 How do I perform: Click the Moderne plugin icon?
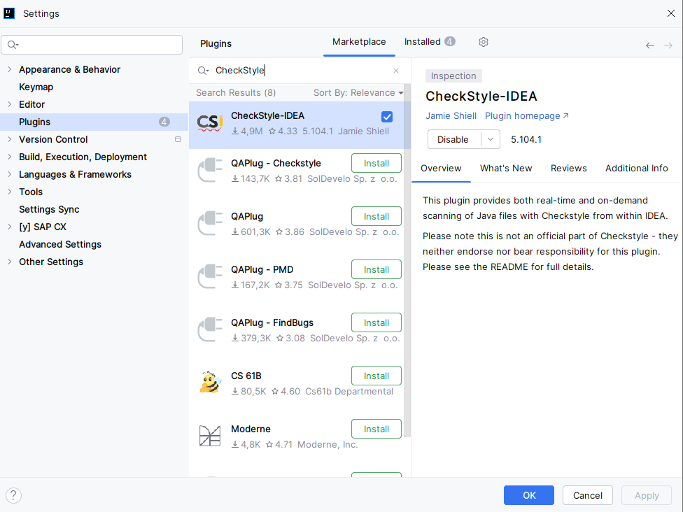tap(210, 435)
